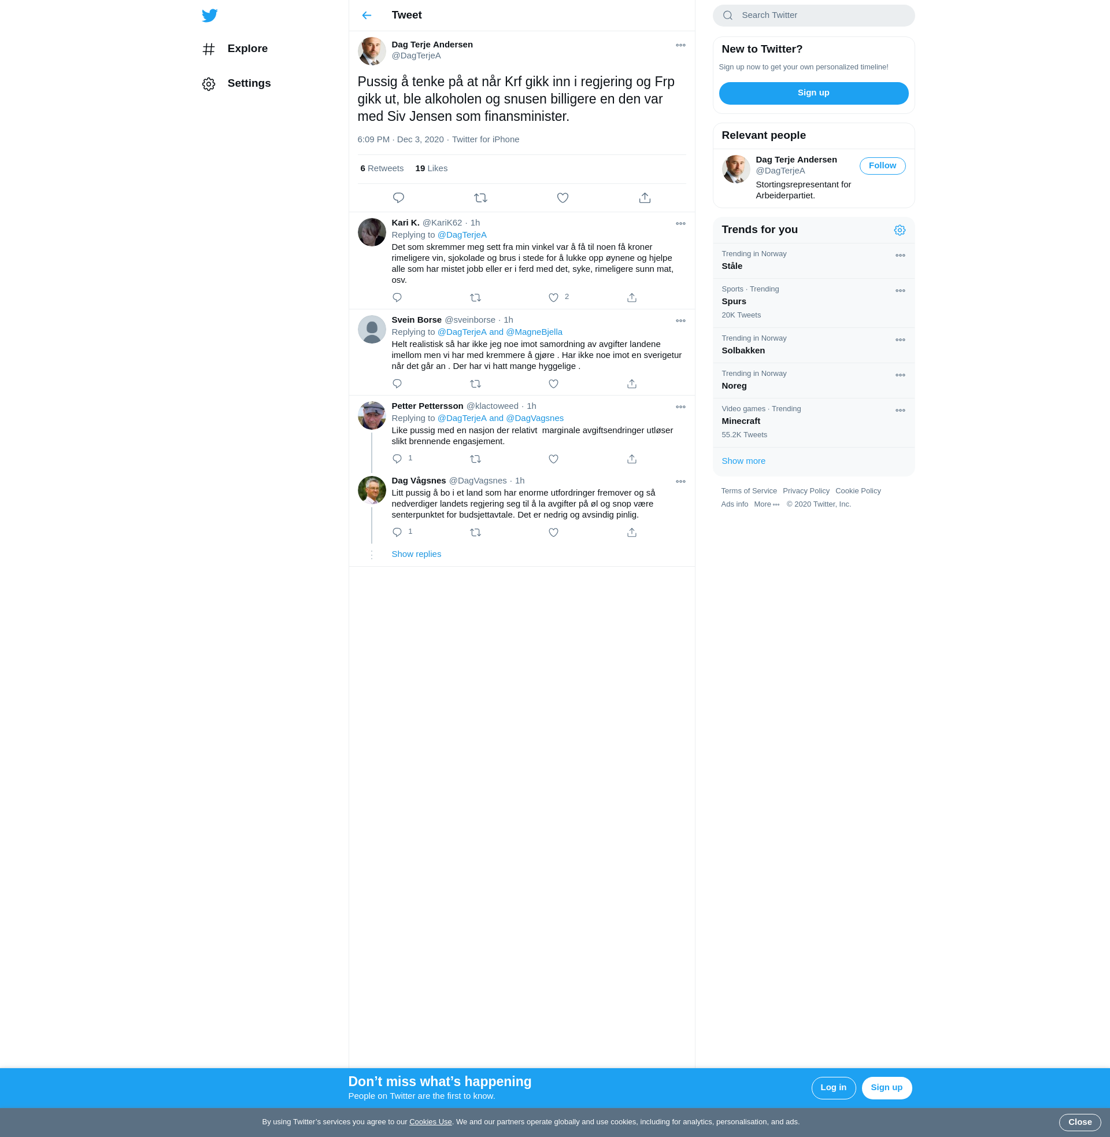
Task: Click the Twitter bird logo
Action: coord(209,15)
